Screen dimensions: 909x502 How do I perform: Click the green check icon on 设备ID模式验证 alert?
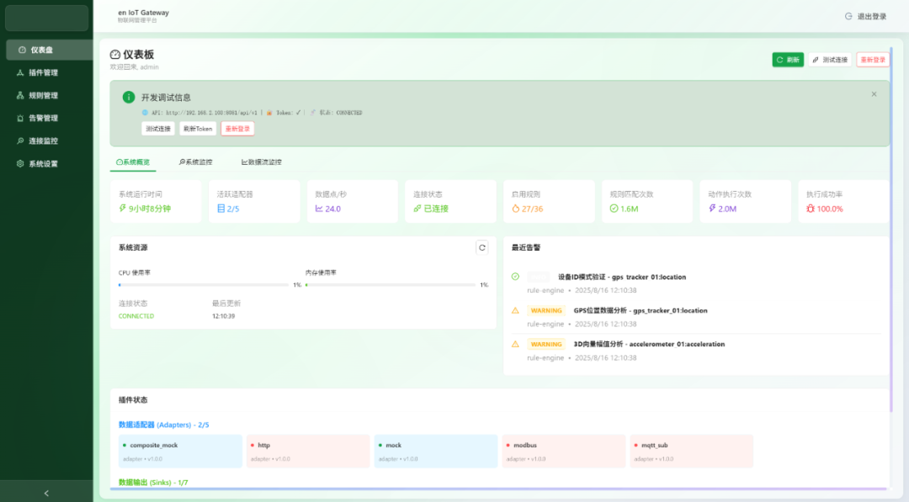tap(515, 276)
